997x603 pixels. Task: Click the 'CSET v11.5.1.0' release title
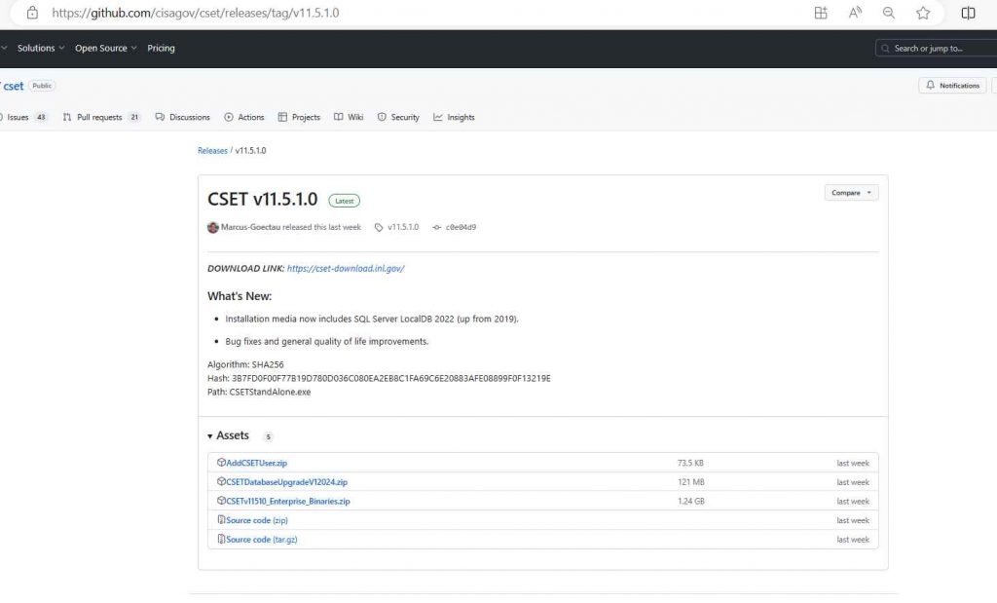263,199
